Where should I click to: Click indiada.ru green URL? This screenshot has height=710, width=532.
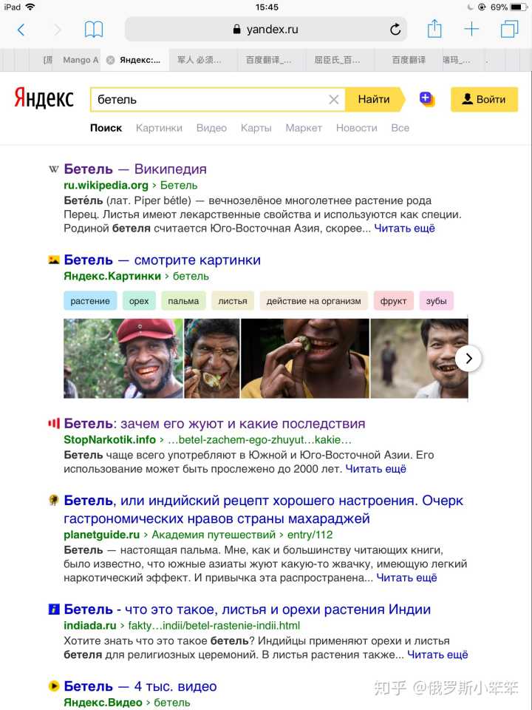(90, 626)
